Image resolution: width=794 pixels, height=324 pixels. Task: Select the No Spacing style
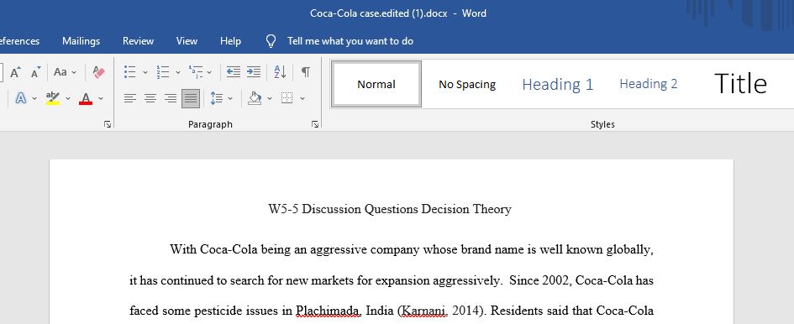click(467, 84)
